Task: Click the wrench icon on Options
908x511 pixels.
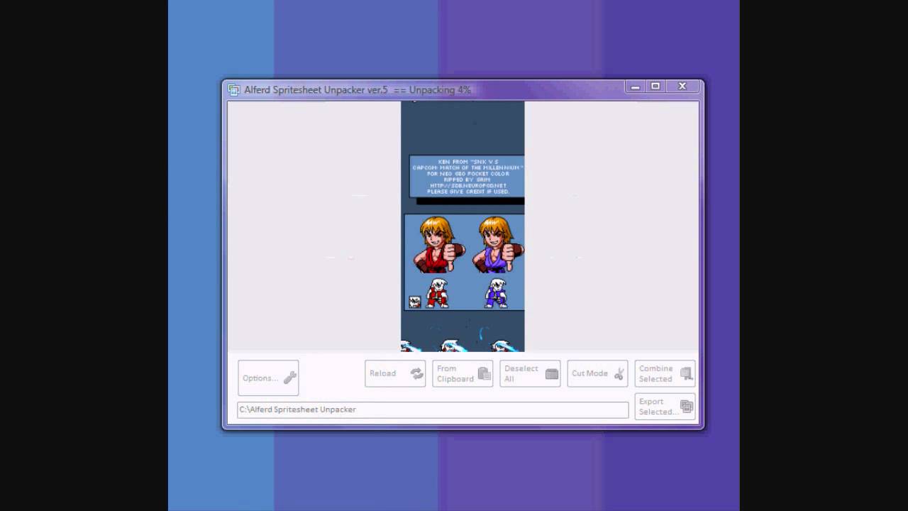Action: pyautogui.click(x=289, y=378)
